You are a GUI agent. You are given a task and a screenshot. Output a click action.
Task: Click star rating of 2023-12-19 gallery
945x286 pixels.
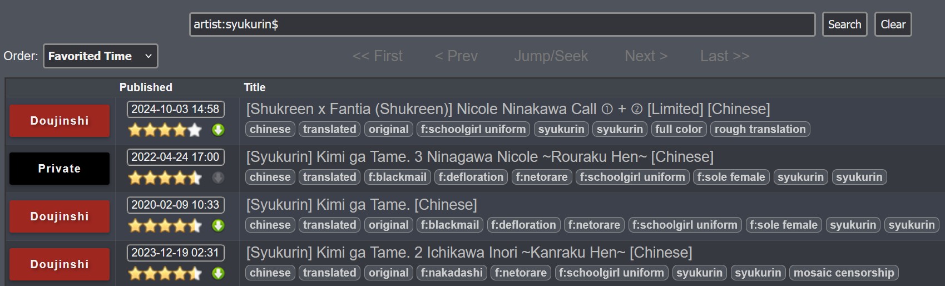pos(165,274)
